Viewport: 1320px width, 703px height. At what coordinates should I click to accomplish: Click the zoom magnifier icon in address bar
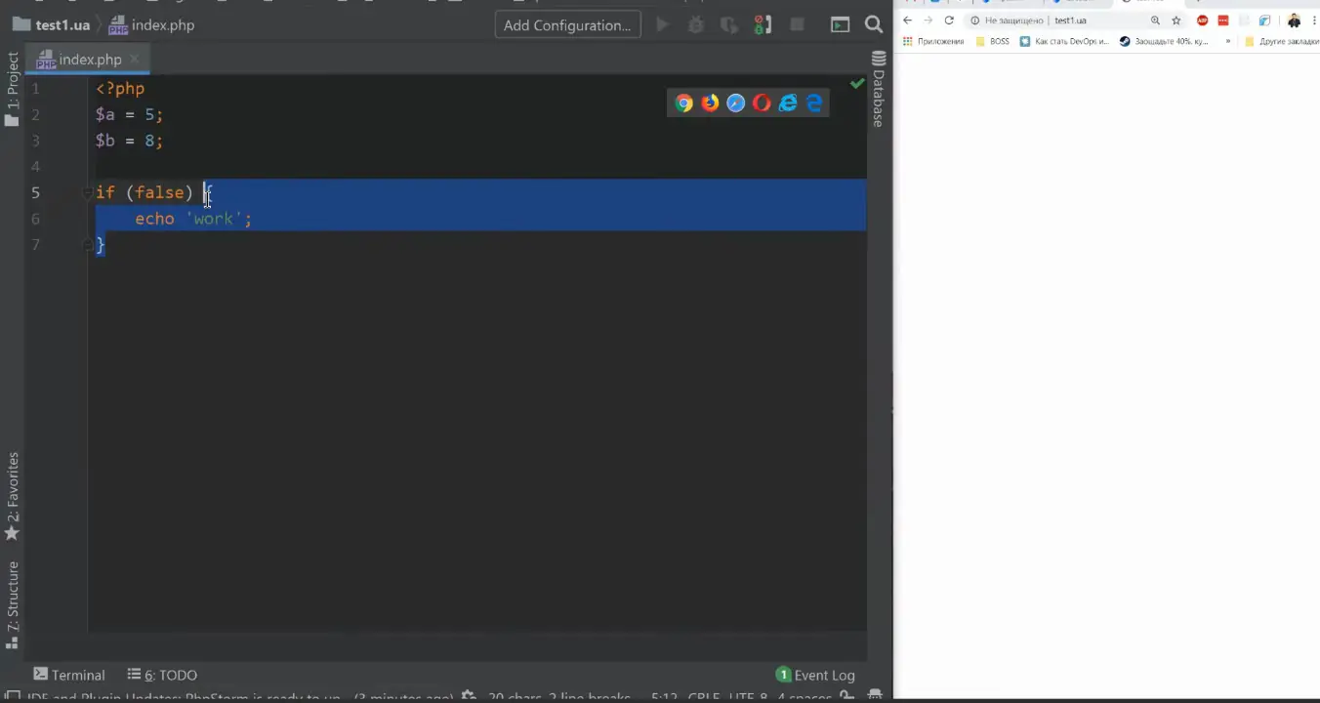(x=1155, y=21)
